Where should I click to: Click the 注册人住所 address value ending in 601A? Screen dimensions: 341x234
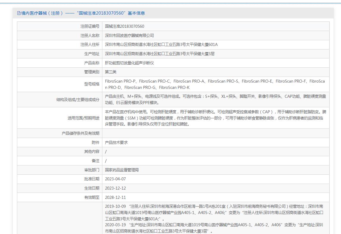161,45
